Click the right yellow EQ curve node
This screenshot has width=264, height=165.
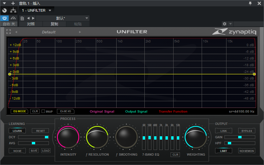(254, 74)
